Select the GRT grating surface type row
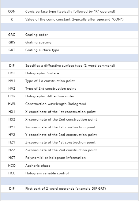Viewport: 139px width, 201px height. 69,50
